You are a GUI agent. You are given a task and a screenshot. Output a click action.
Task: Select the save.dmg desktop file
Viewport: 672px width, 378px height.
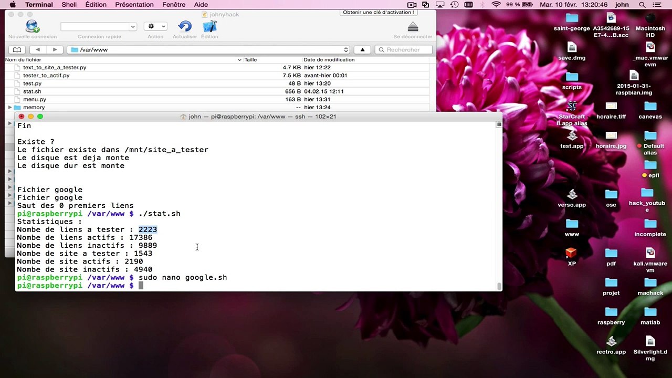(x=572, y=51)
